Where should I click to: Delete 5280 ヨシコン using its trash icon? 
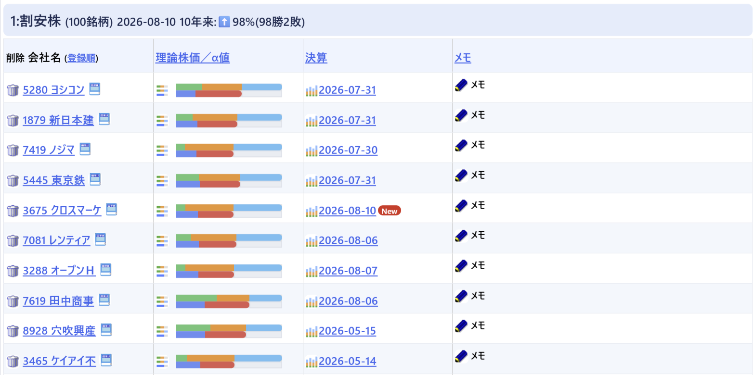pos(13,90)
